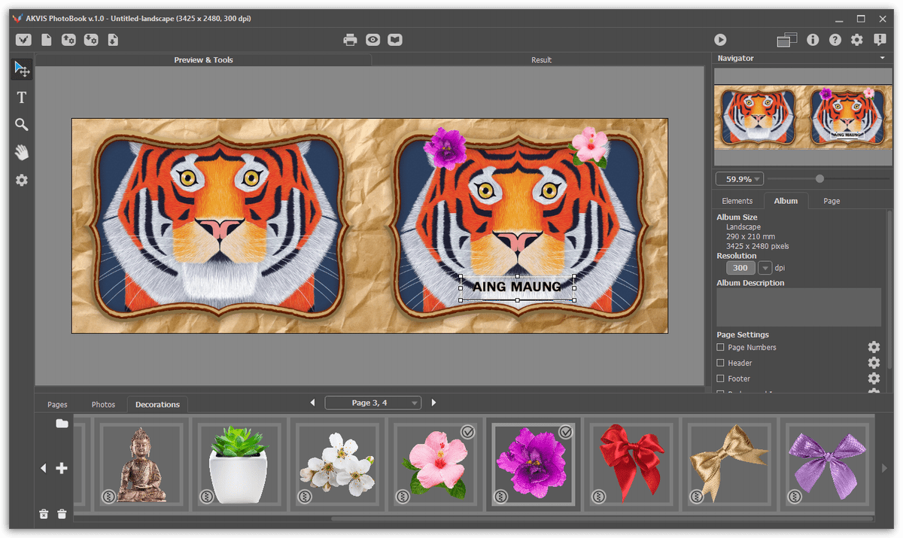Open Preferences gear icon in top toolbar
The width and height of the screenshot is (903, 538).
pos(857,40)
